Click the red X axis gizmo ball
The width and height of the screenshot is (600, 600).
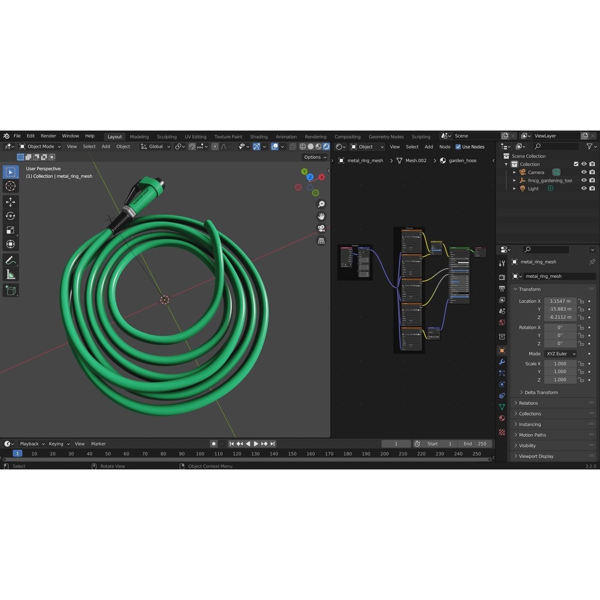322,177
